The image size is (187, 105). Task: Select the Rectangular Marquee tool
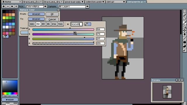tap(185, 11)
